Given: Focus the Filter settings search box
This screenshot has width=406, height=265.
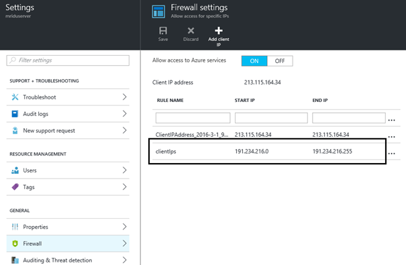Looking at the screenshot, I should coord(68,60).
